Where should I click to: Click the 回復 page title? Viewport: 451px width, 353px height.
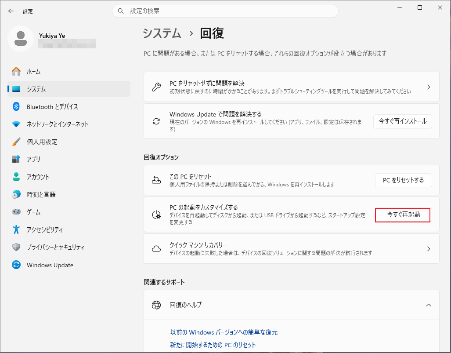point(212,33)
